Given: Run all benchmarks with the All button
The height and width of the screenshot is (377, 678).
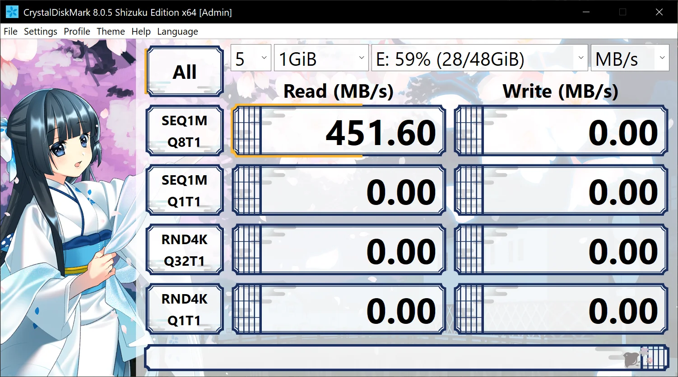Looking at the screenshot, I should tap(185, 72).
